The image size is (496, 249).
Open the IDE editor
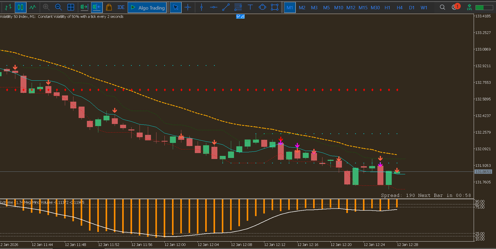pyautogui.click(x=121, y=7)
